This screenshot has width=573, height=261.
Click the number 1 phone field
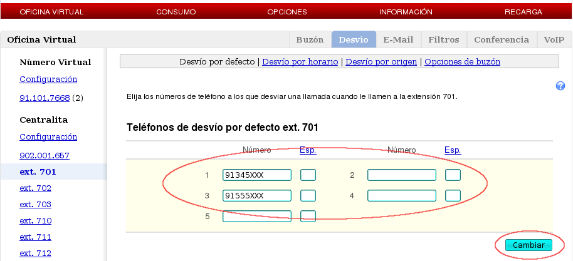pos(257,175)
